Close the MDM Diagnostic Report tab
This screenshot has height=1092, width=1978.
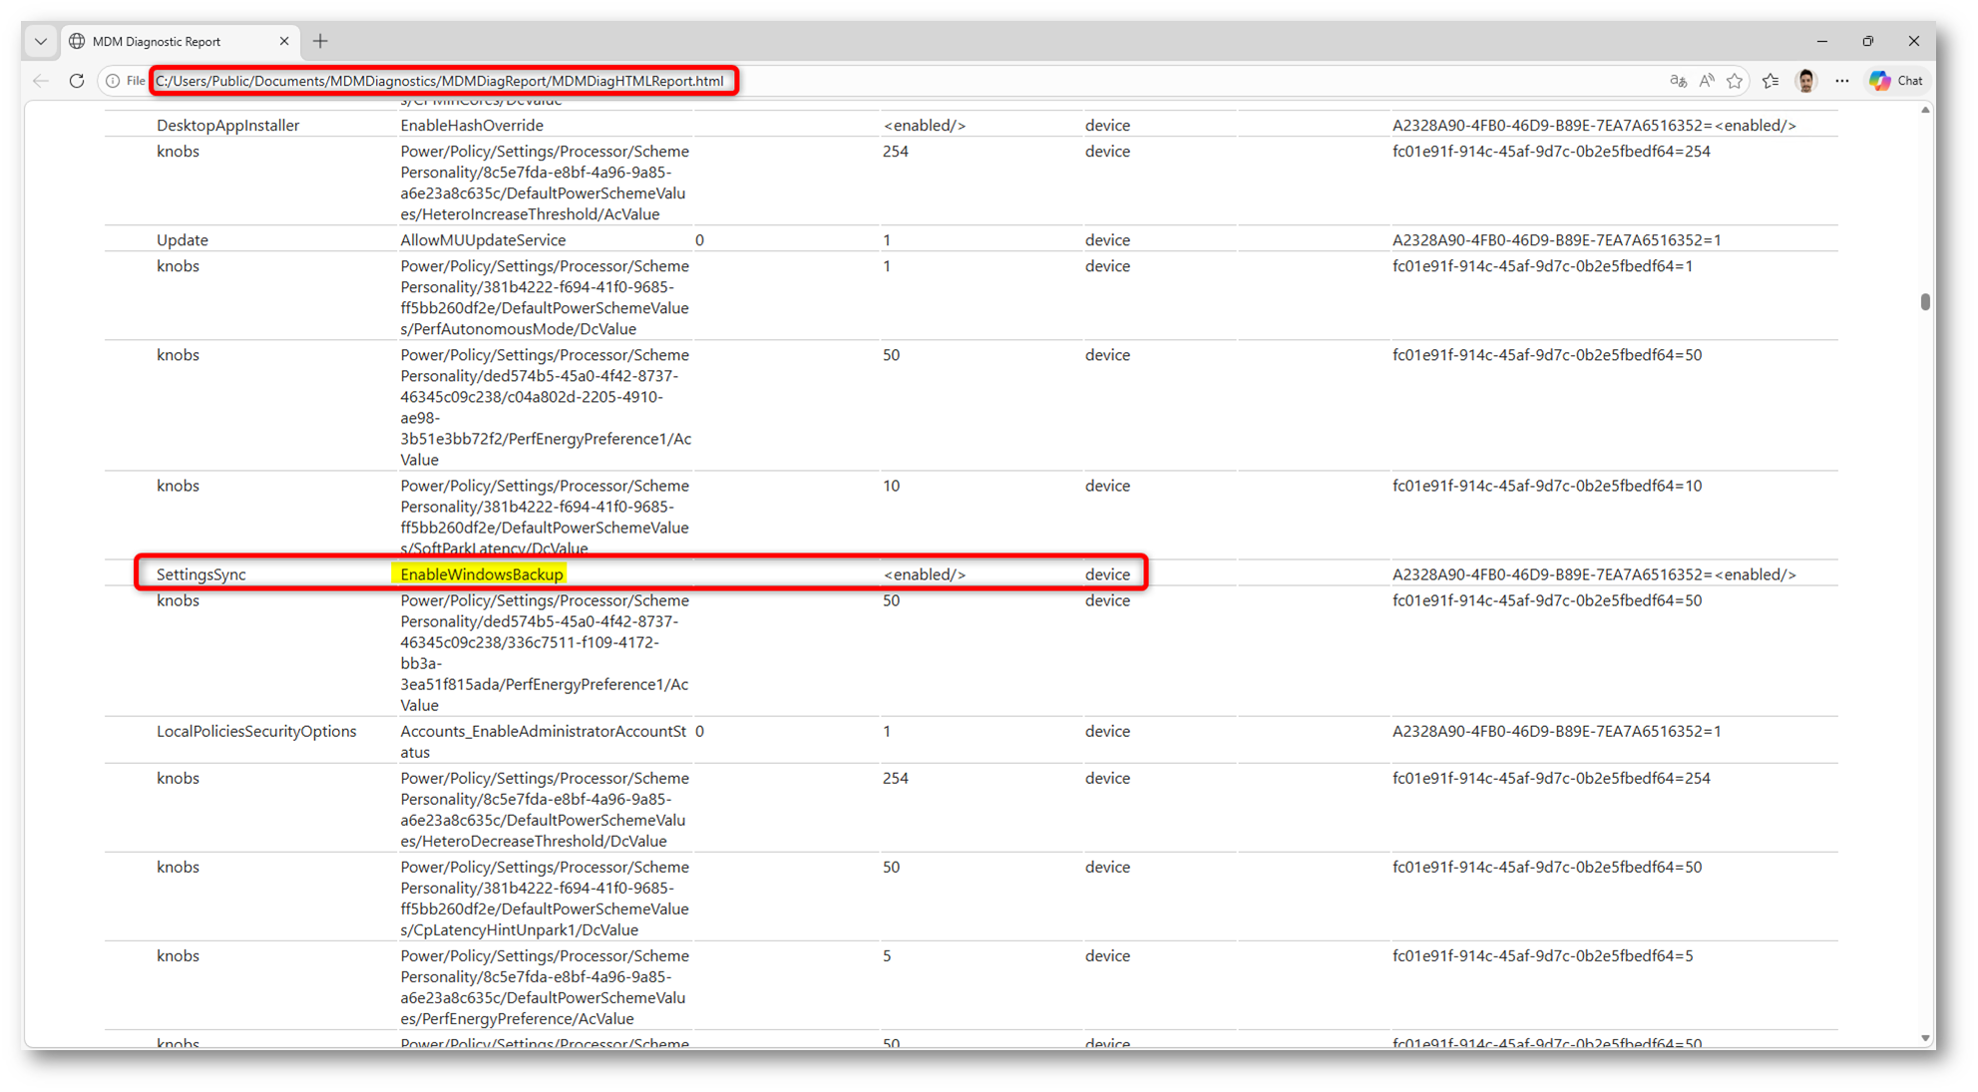pyautogui.click(x=284, y=41)
